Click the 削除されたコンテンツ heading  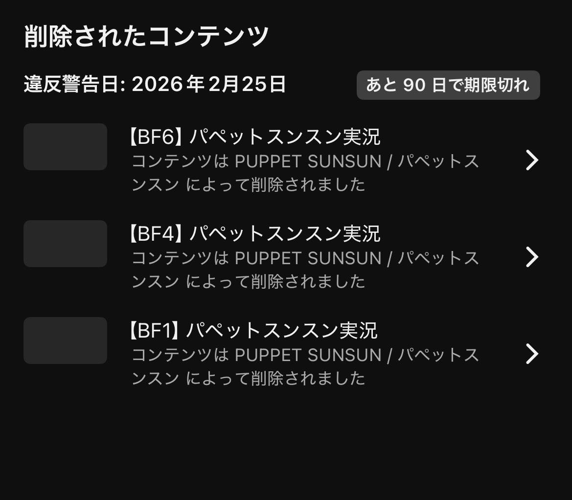[146, 37]
